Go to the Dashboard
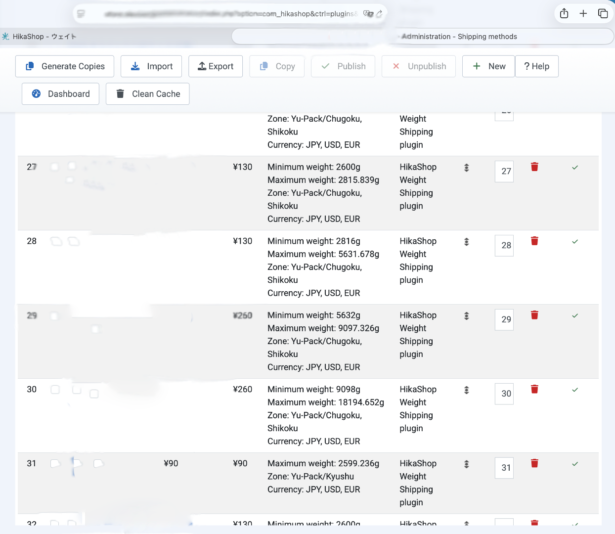Viewport: 615px width, 534px height. point(60,94)
